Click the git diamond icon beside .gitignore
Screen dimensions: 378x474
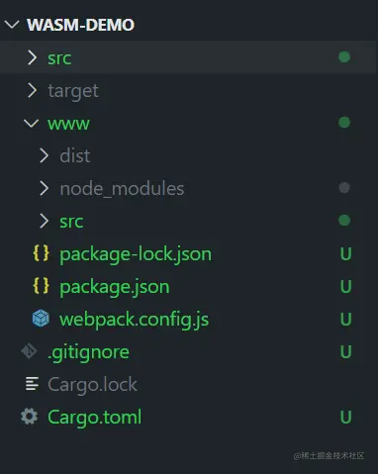(29, 351)
